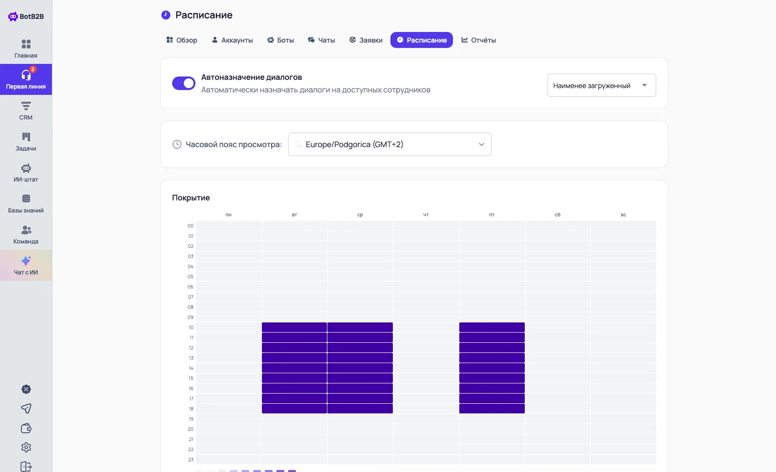Click clock icon beside Часовой пояс просмотра
The image size is (776, 472).
pyautogui.click(x=177, y=144)
